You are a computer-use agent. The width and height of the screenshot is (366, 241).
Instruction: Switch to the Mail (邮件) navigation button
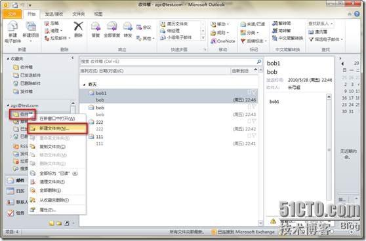pyautogui.click(x=16, y=180)
